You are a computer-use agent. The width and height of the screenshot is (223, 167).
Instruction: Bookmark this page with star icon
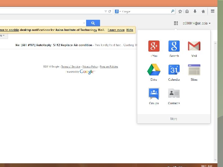(x=180, y=11)
